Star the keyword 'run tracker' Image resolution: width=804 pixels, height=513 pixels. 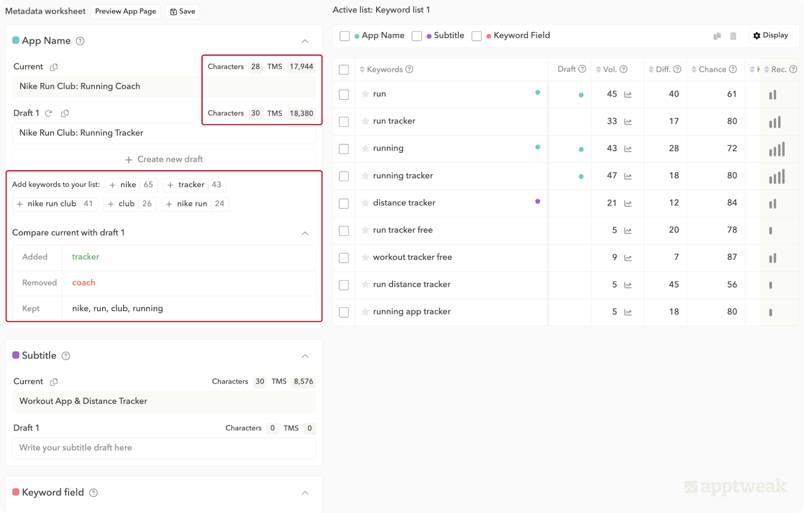[365, 122]
